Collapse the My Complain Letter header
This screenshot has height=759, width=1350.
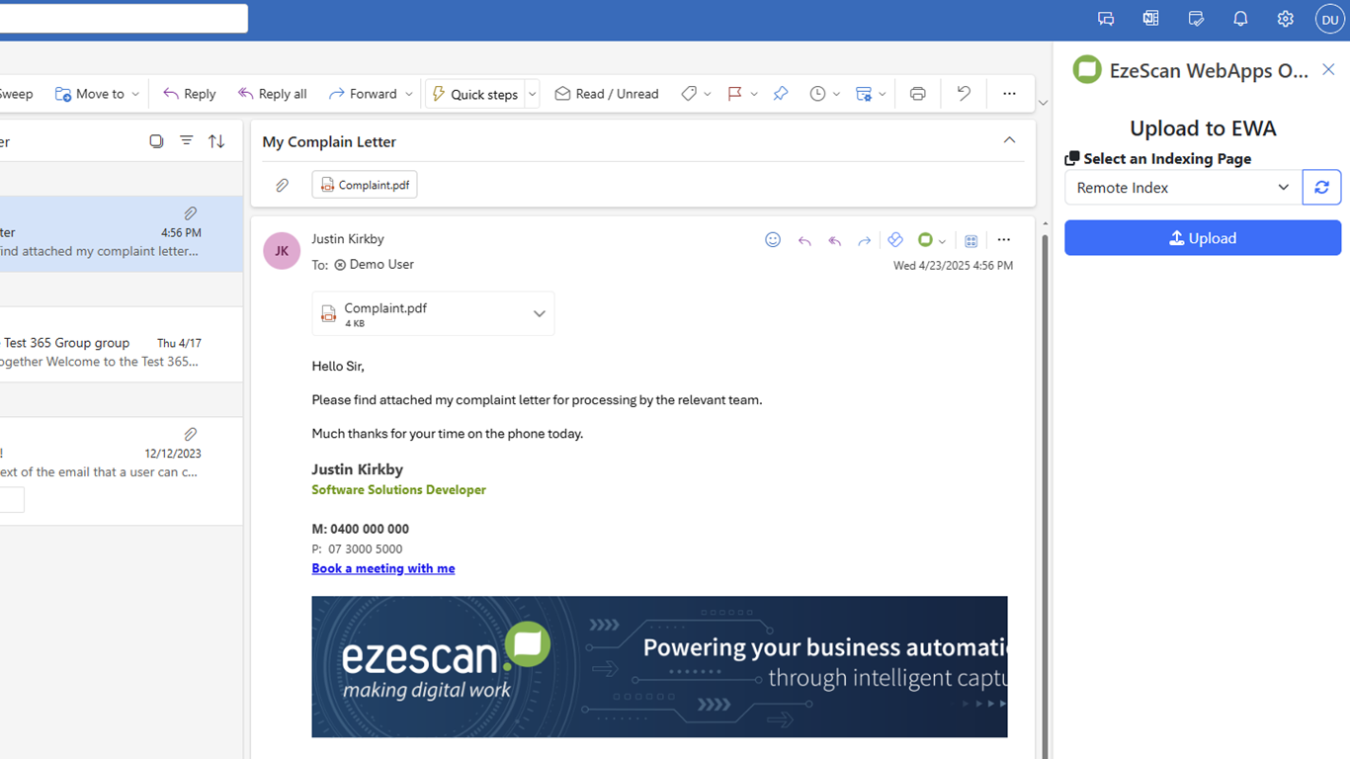tap(1009, 140)
